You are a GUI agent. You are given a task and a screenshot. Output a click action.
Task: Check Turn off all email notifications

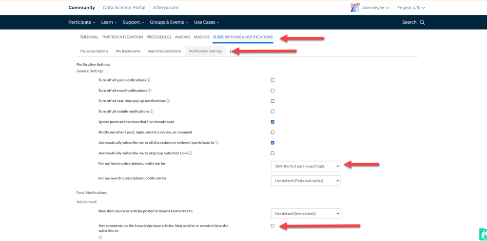pyautogui.click(x=273, y=91)
